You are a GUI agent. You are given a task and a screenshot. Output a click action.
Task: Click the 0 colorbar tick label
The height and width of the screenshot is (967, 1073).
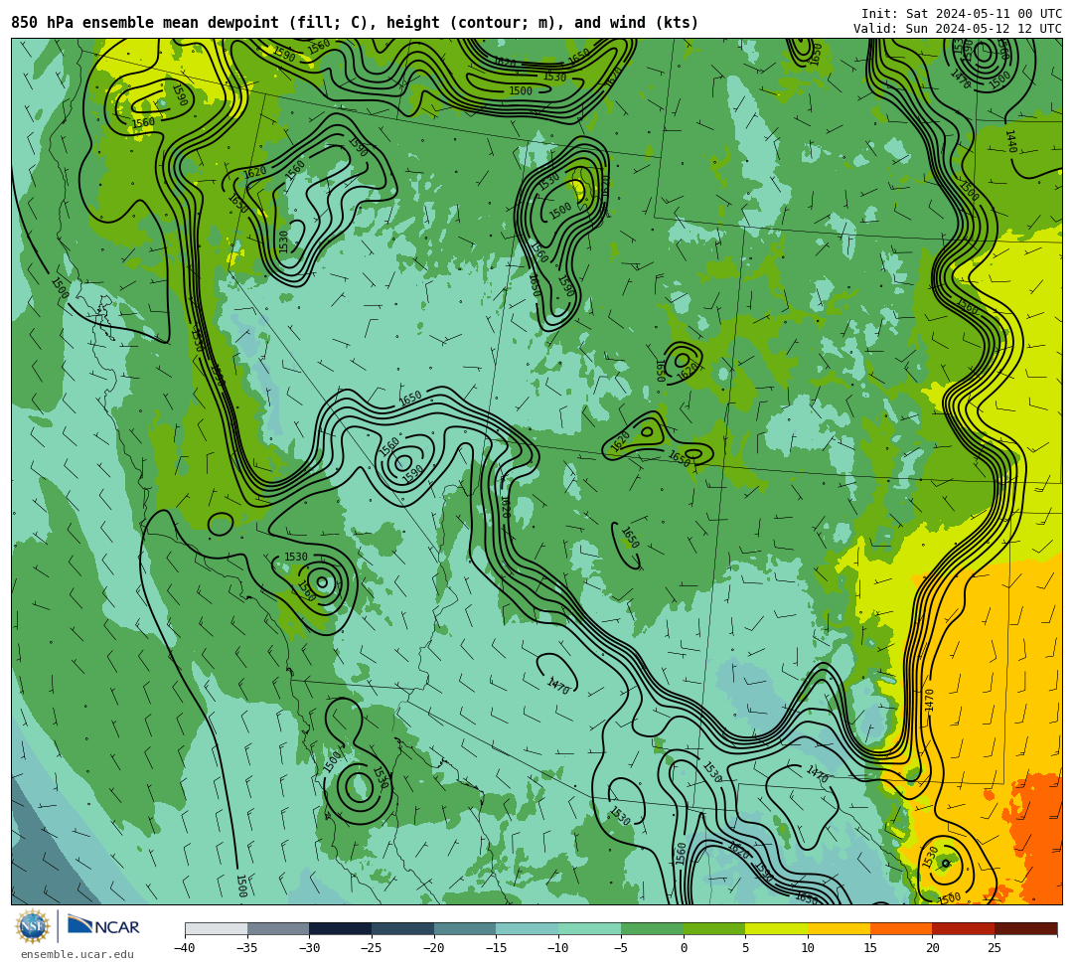(684, 948)
